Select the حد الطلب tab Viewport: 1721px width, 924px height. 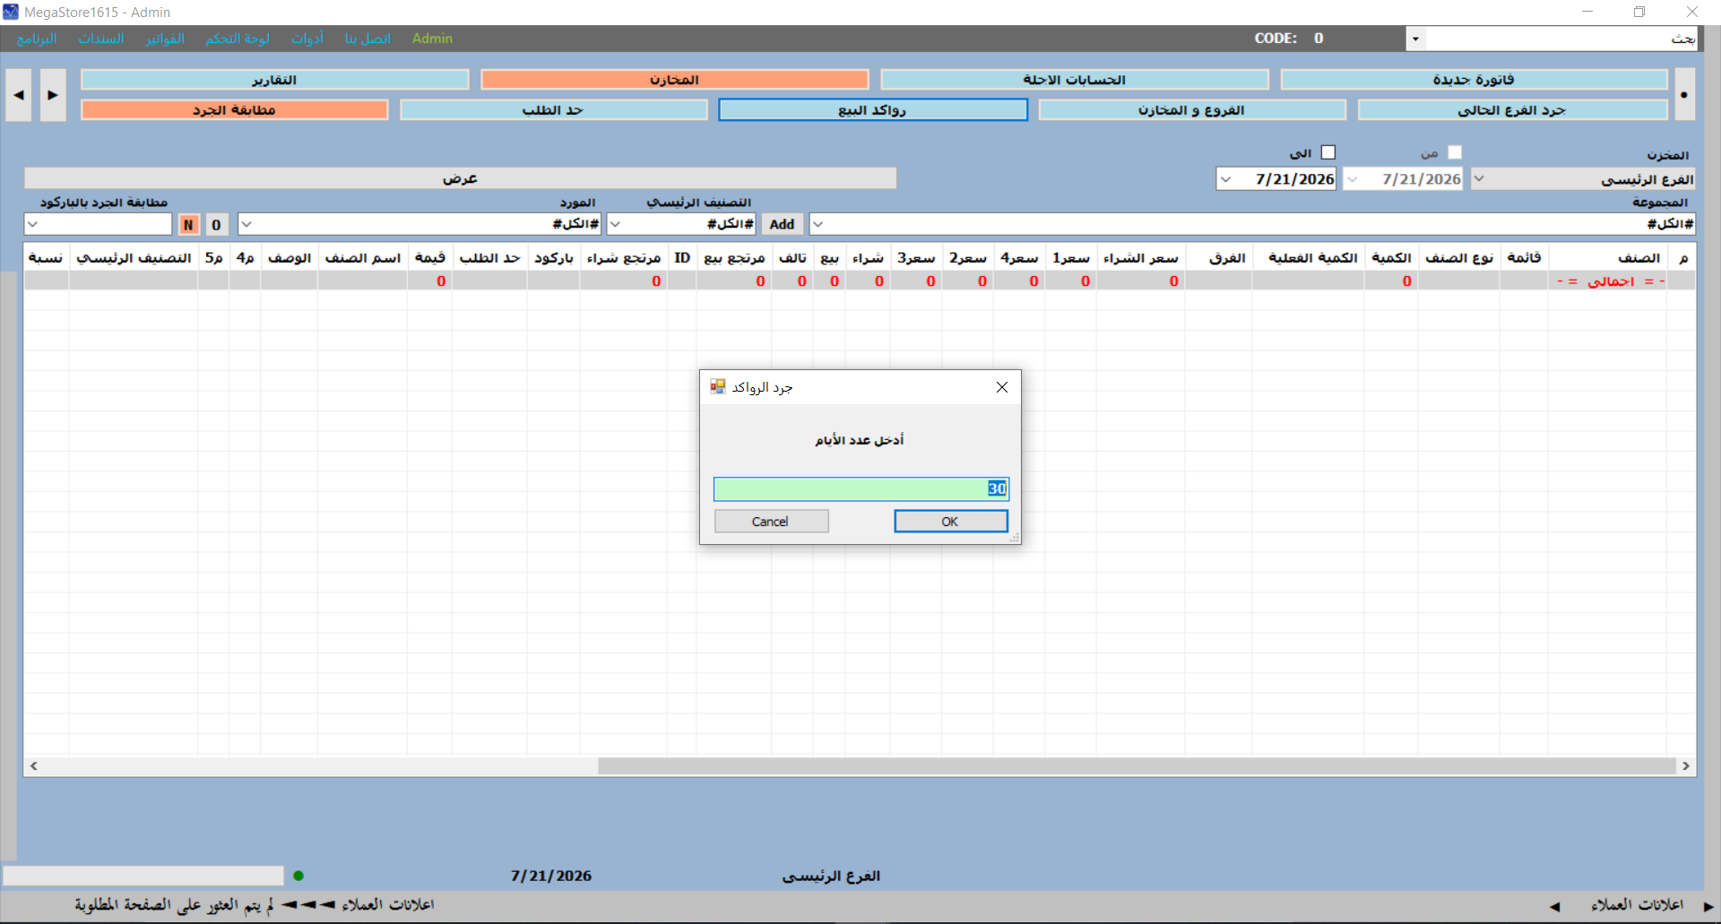(553, 109)
